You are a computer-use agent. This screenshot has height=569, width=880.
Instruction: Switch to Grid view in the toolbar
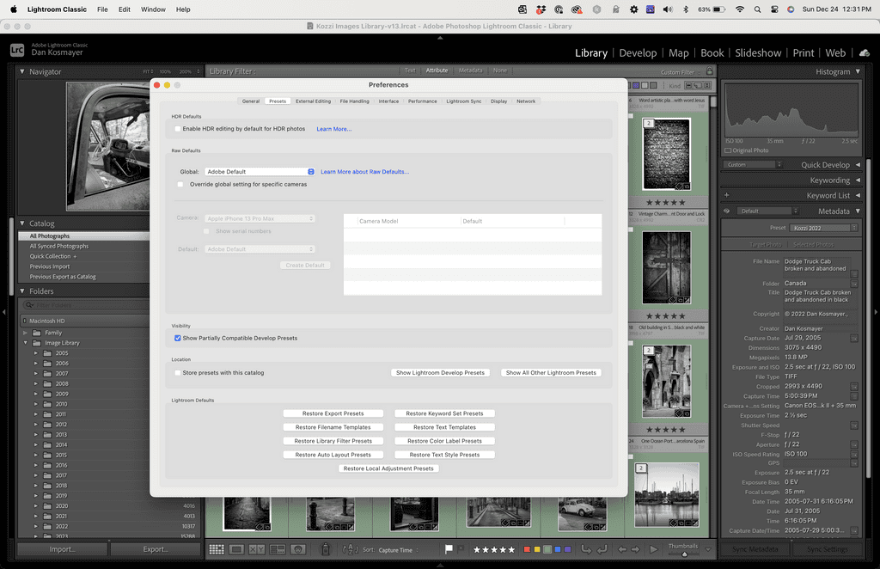point(217,550)
